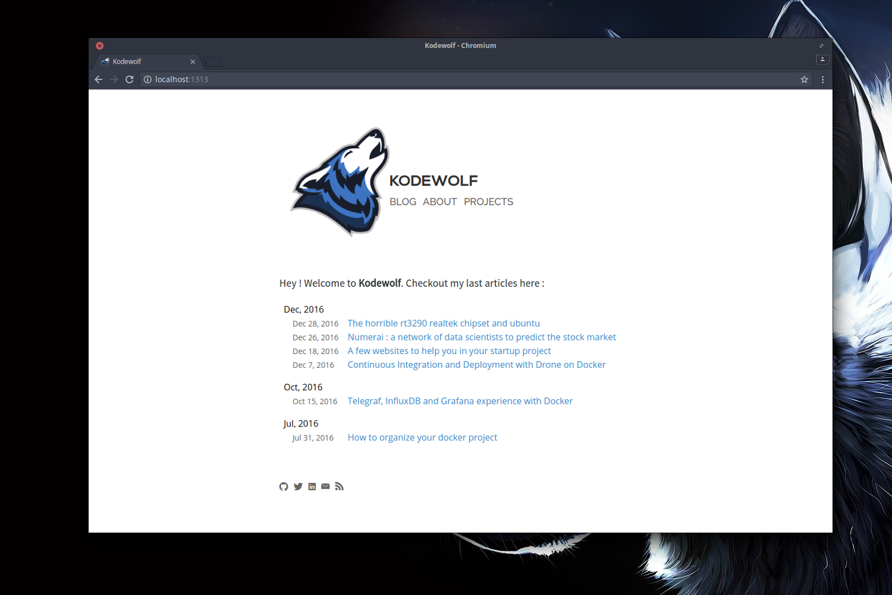Image resolution: width=892 pixels, height=595 pixels.
Task: Navigate to the BLOG menu item
Action: pos(403,202)
